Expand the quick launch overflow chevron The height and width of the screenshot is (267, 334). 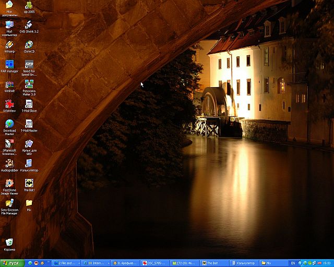pos(49,262)
